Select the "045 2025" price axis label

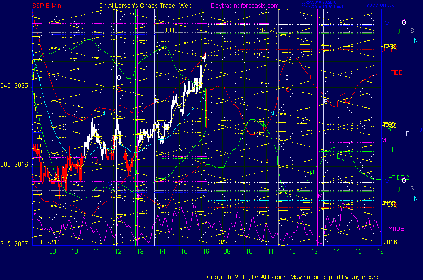14,86
